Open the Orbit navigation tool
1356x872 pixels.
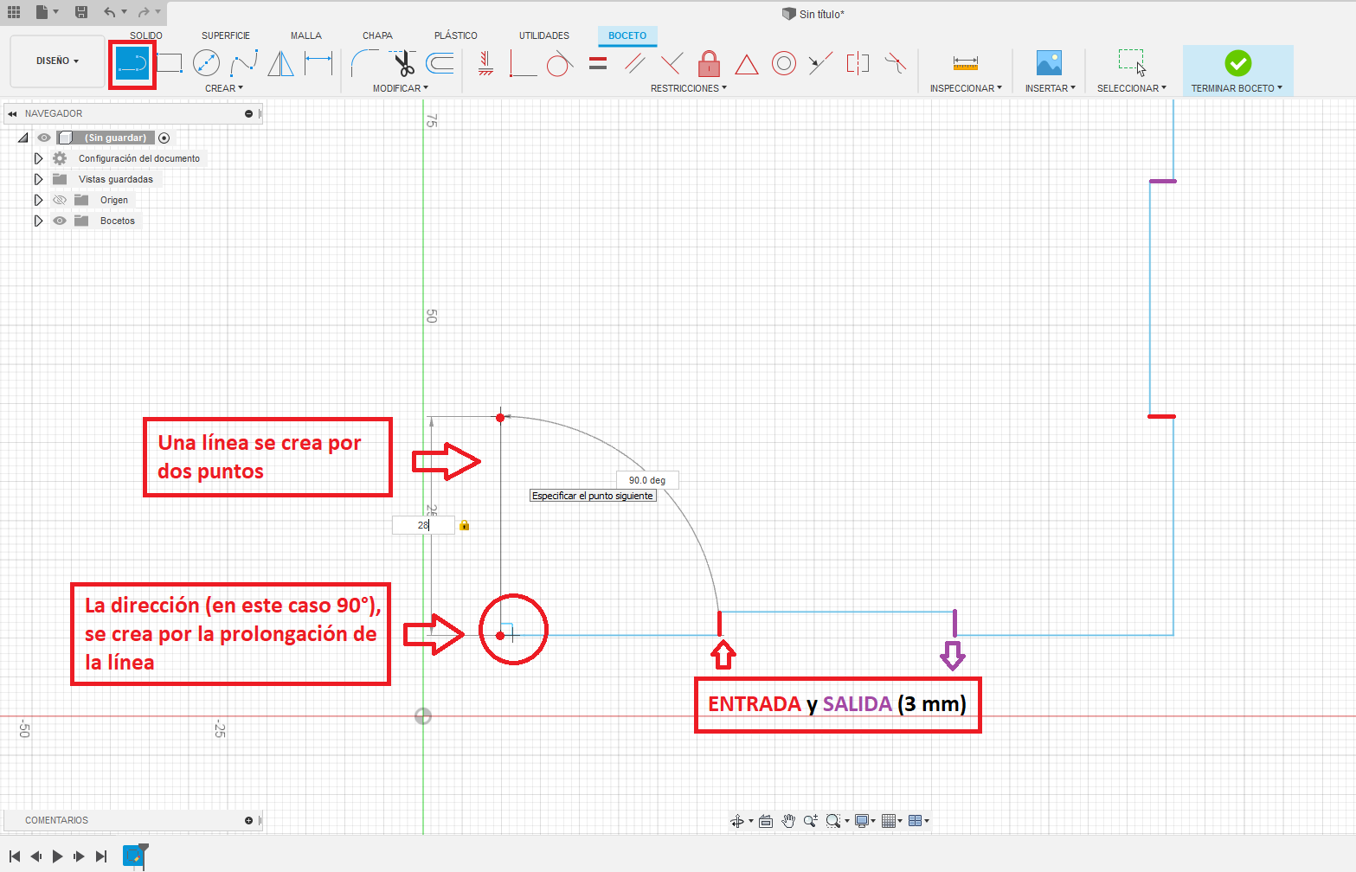point(737,821)
